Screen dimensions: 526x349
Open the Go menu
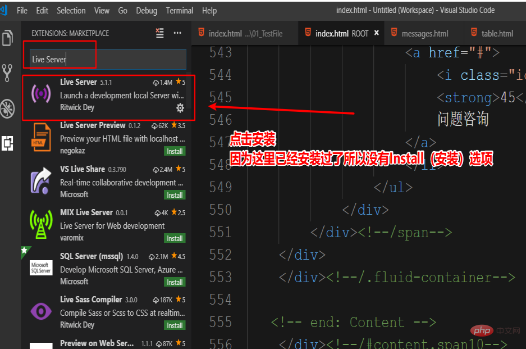122,11
